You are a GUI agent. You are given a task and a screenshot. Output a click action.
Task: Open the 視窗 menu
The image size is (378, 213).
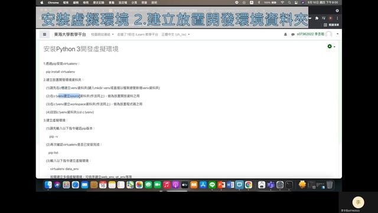144,2
